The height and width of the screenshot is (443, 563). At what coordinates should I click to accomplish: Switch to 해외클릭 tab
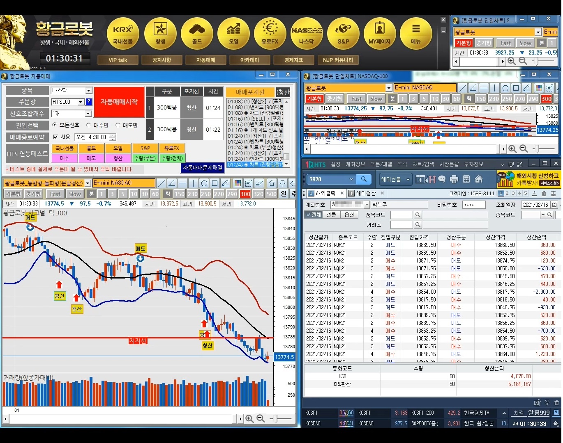[x=325, y=193]
